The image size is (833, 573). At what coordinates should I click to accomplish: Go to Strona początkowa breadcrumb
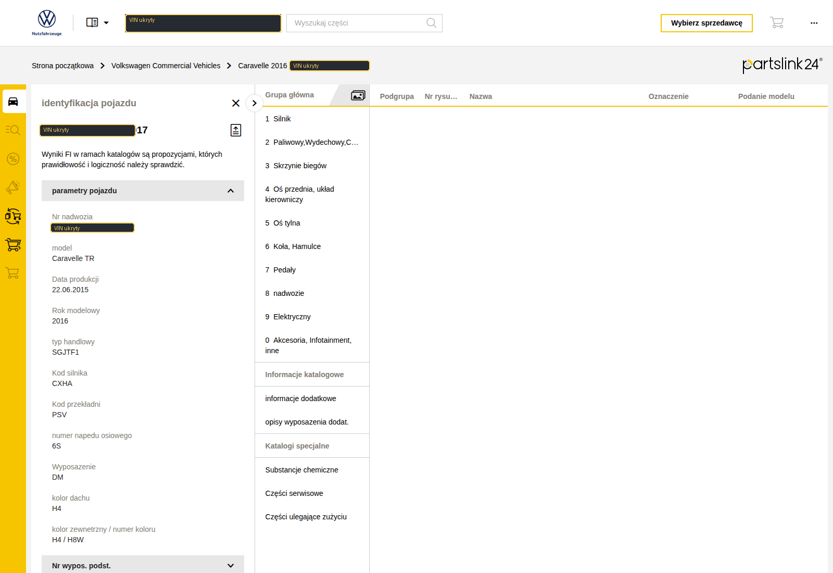pyautogui.click(x=62, y=66)
